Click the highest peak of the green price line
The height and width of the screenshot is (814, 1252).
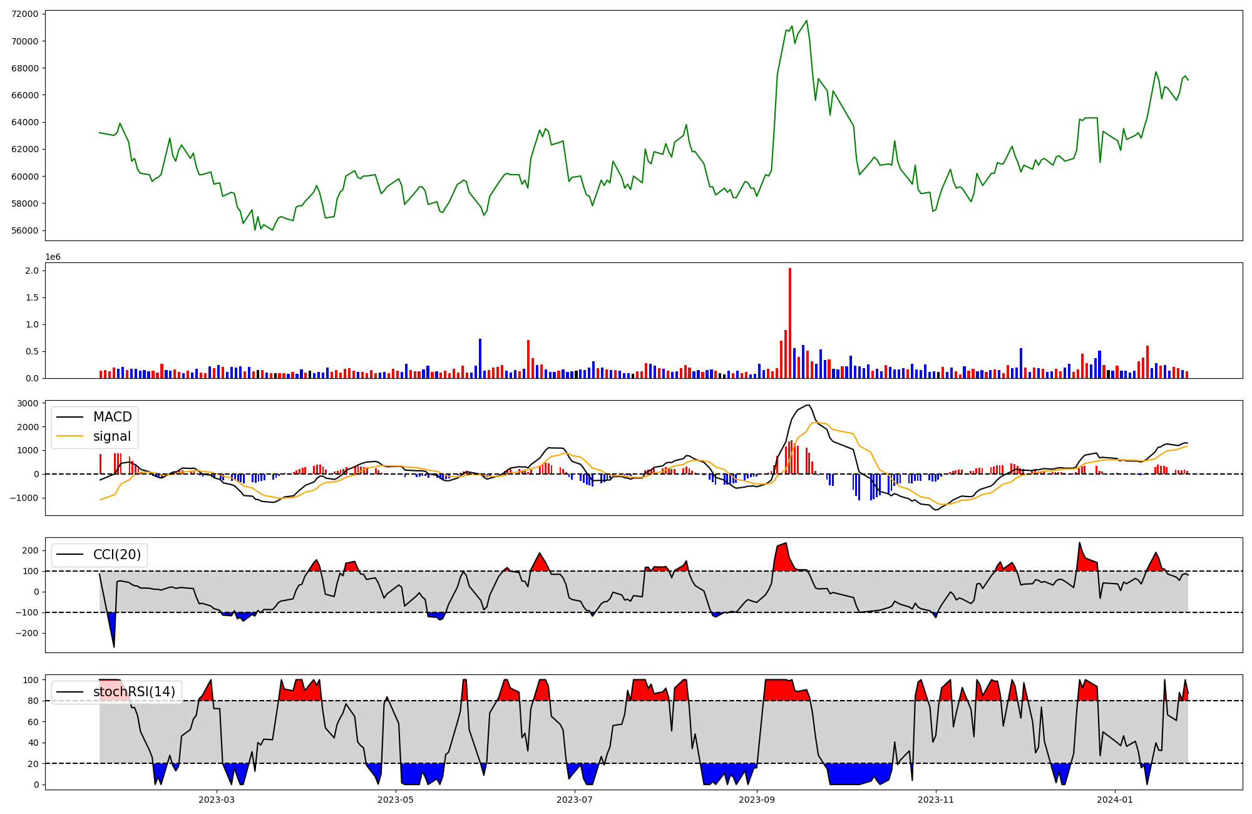[x=806, y=21]
